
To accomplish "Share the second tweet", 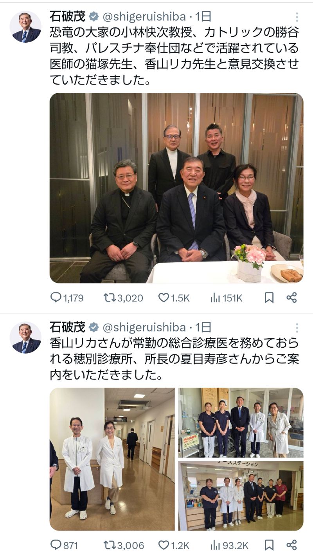I will pyautogui.click(x=291, y=545).
